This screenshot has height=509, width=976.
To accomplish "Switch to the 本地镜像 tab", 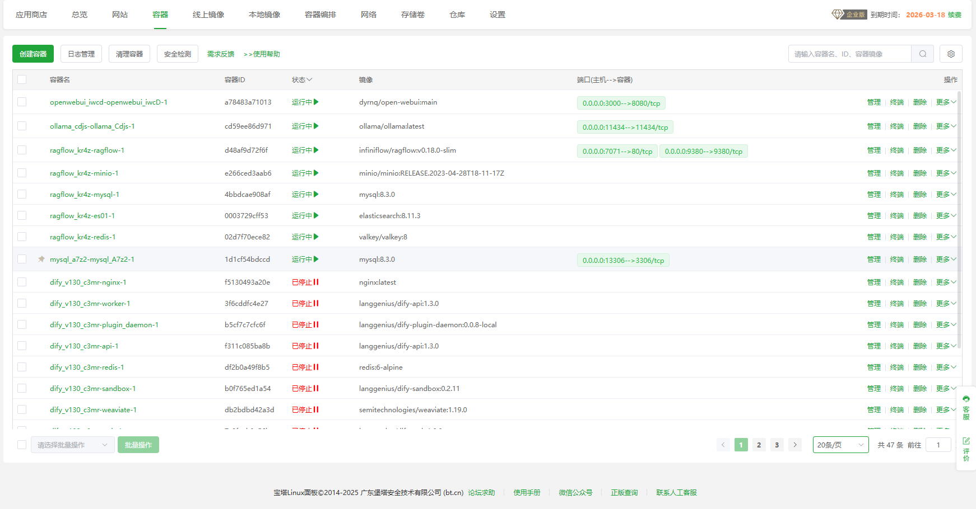I will point(264,15).
